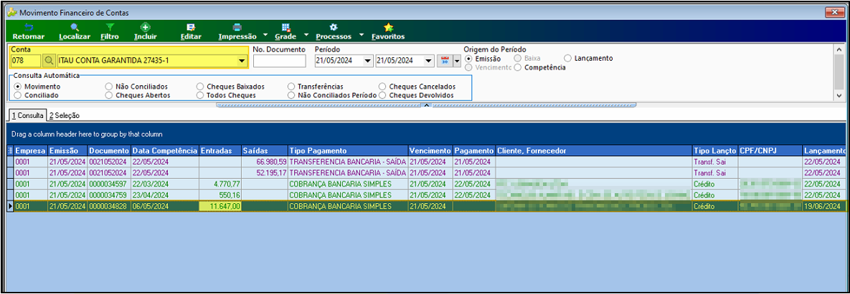Click the Saídas value 66.980,59
Viewport: 850px width, 294px height.
[265, 162]
